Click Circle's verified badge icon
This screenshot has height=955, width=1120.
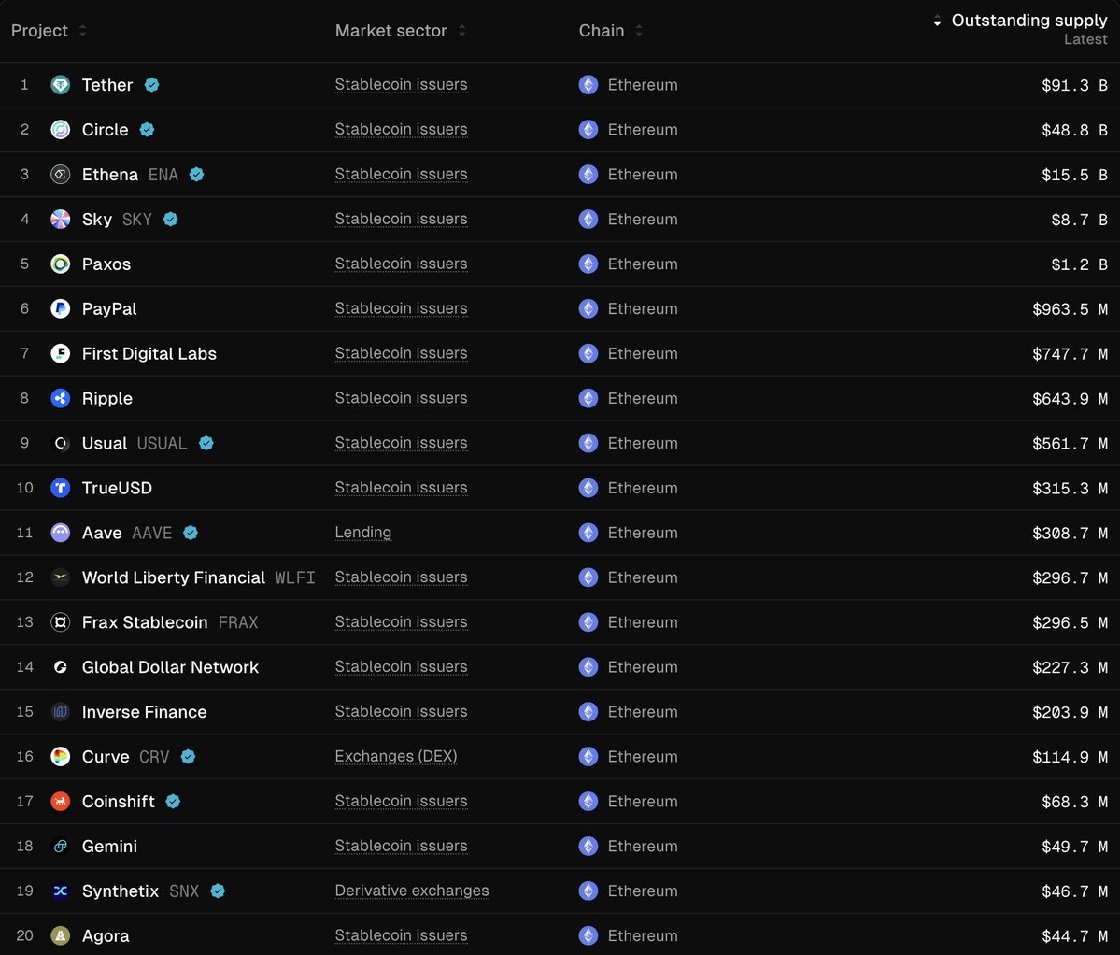pyautogui.click(x=148, y=129)
